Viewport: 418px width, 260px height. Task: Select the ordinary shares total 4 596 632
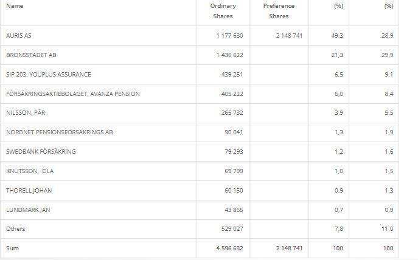pyautogui.click(x=229, y=248)
